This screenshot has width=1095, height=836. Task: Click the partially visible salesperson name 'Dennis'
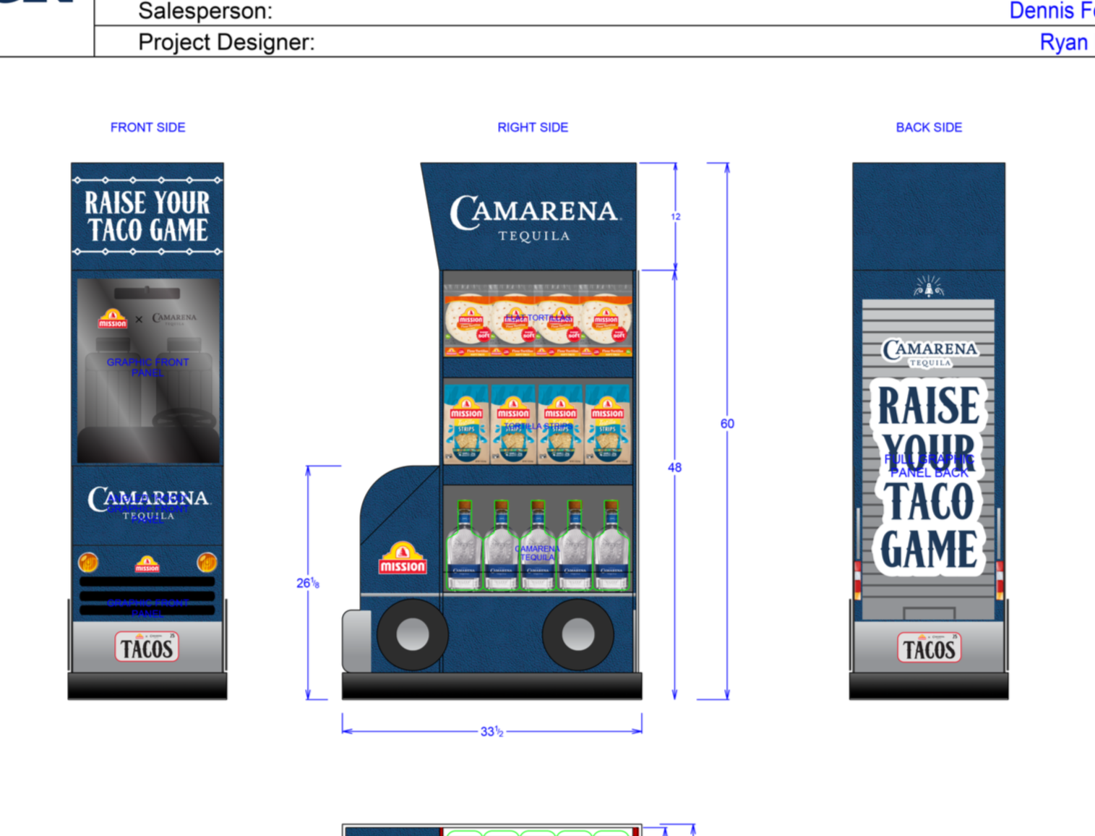click(x=1042, y=11)
